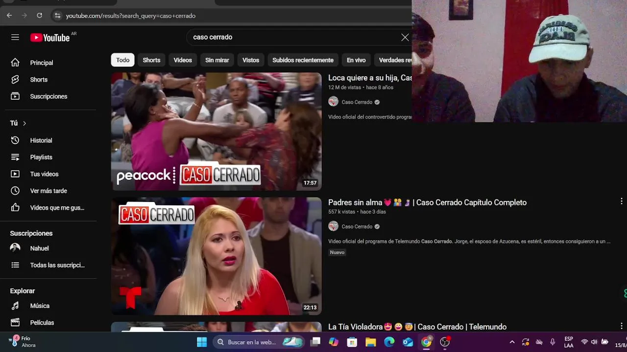Open the Wi-Fi network tray icon
The width and height of the screenshot is (627, 352).
click(x=584, y=342)
